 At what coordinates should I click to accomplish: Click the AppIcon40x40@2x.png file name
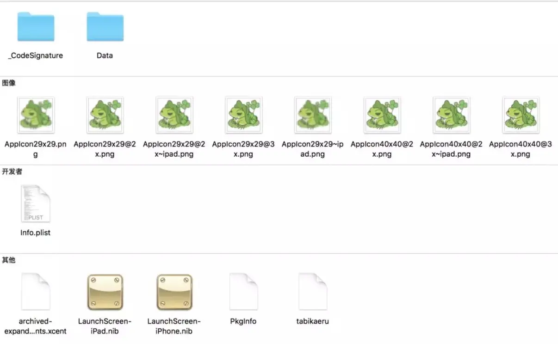(382, 149)
